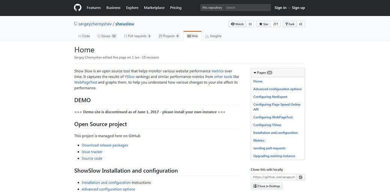The height and width of the screenshot is (193, 390).
Task: Open Download release packages link
Action: pyautogui.click(x=105, y=145)
